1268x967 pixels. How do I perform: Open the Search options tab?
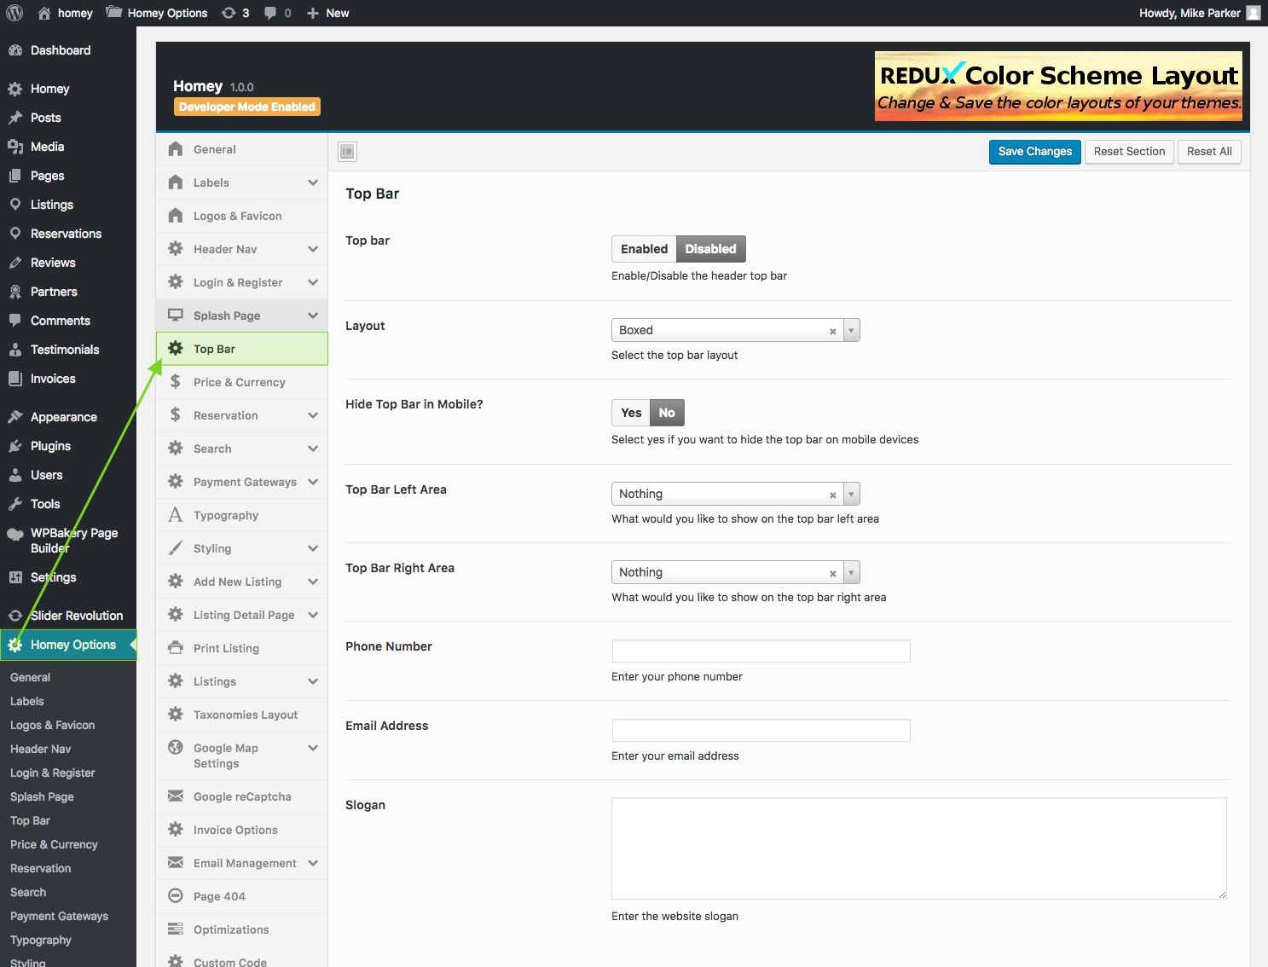click(241, 449)
